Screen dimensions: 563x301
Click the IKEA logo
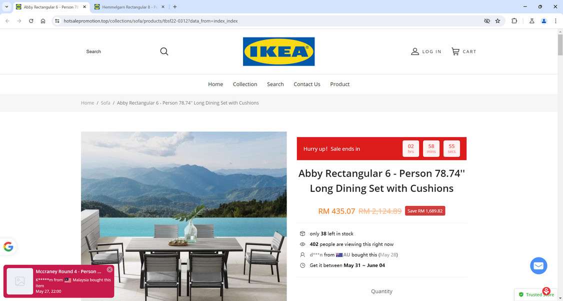click(278, 51)
